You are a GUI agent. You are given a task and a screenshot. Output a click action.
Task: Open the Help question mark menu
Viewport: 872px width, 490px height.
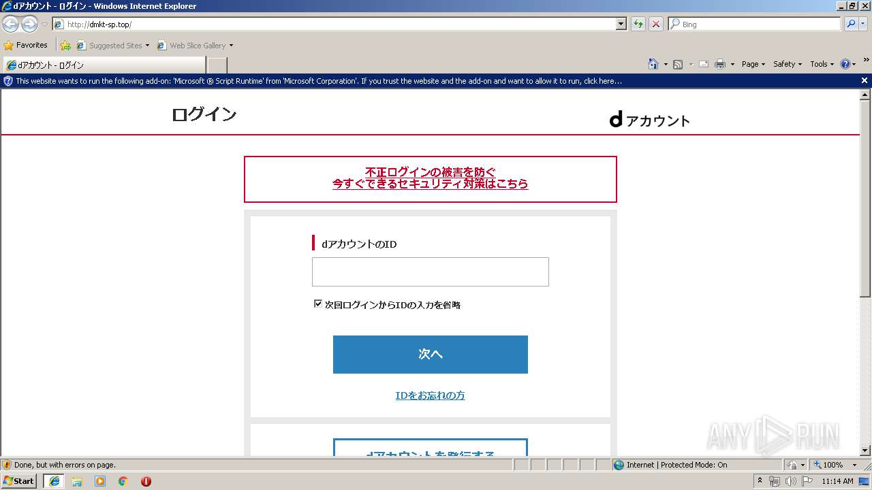tap(847, 64)
